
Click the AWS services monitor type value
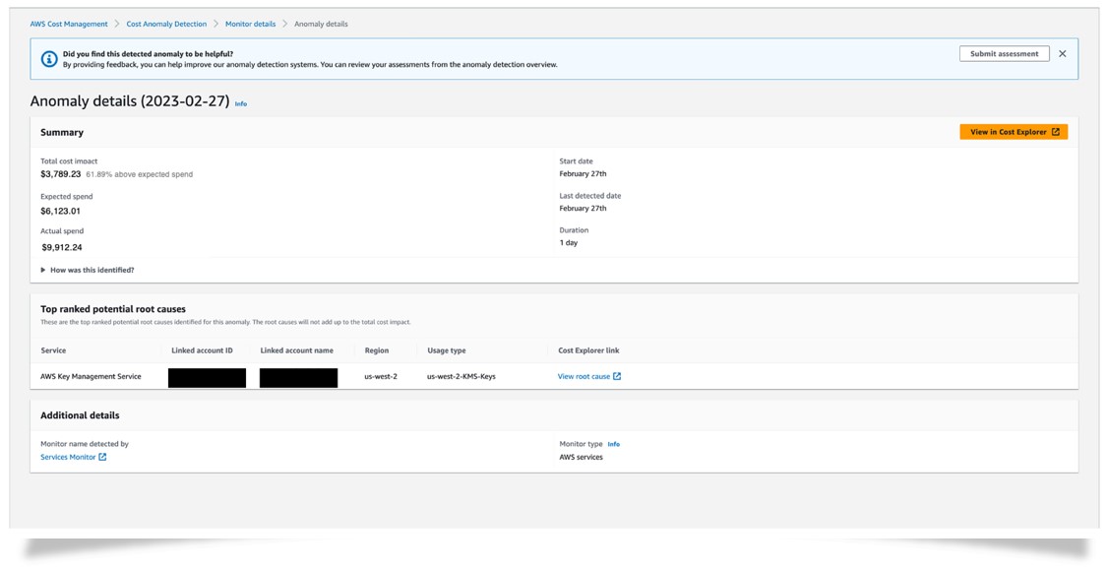tap(581, 458)
